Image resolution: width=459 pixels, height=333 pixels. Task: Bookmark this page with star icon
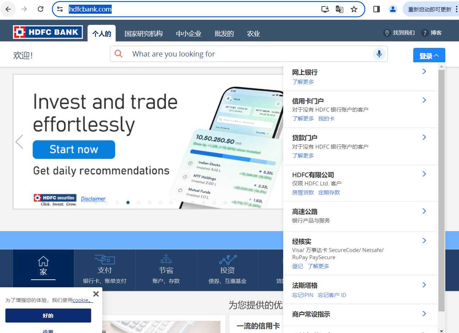(x=354, y=9)
